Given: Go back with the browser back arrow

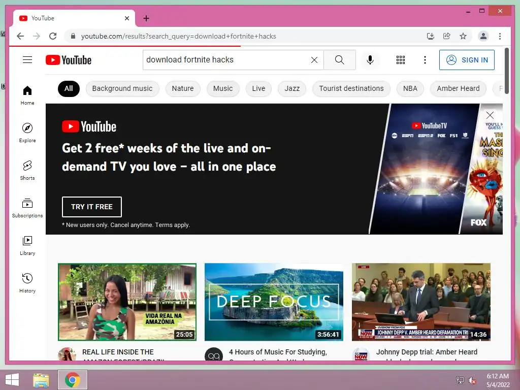Looking at the screenshot, I should coord(20,36).
